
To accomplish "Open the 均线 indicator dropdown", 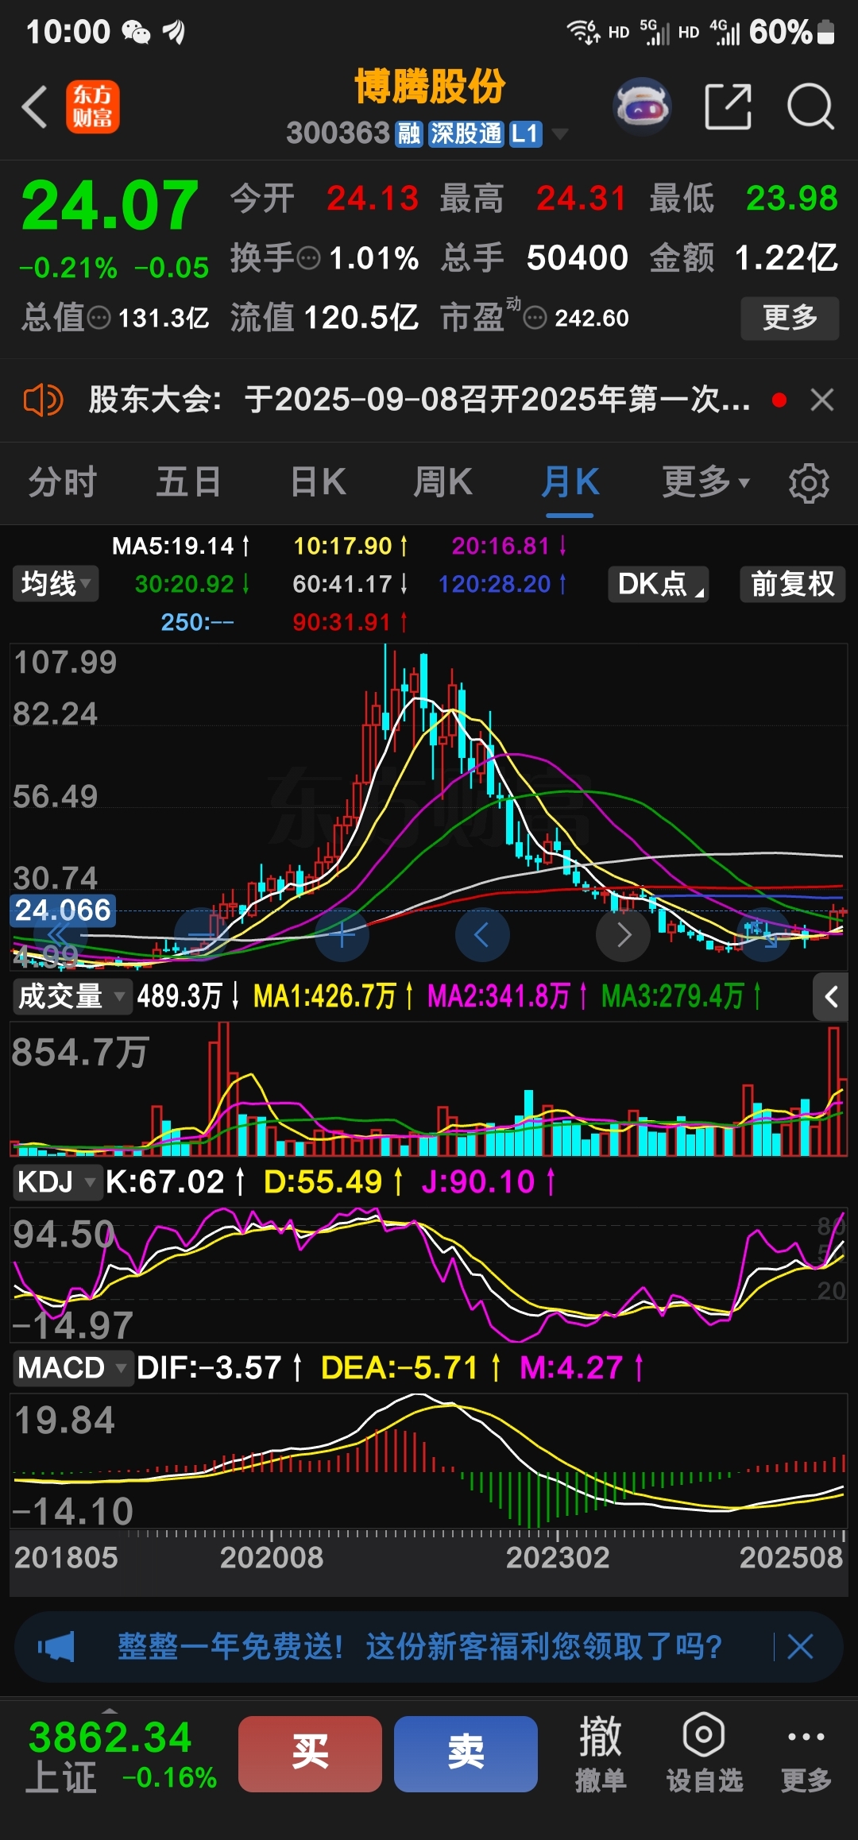I will tap(56, 584).
